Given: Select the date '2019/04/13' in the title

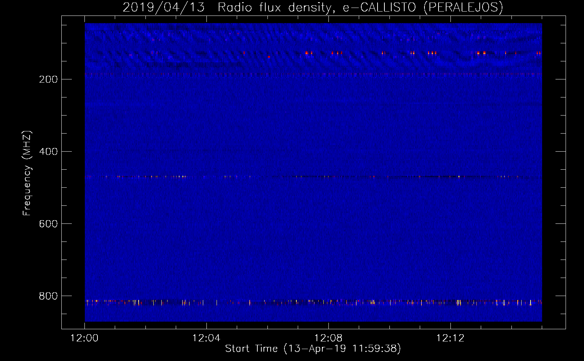Looking at the screenshot, I should [164, 7].
